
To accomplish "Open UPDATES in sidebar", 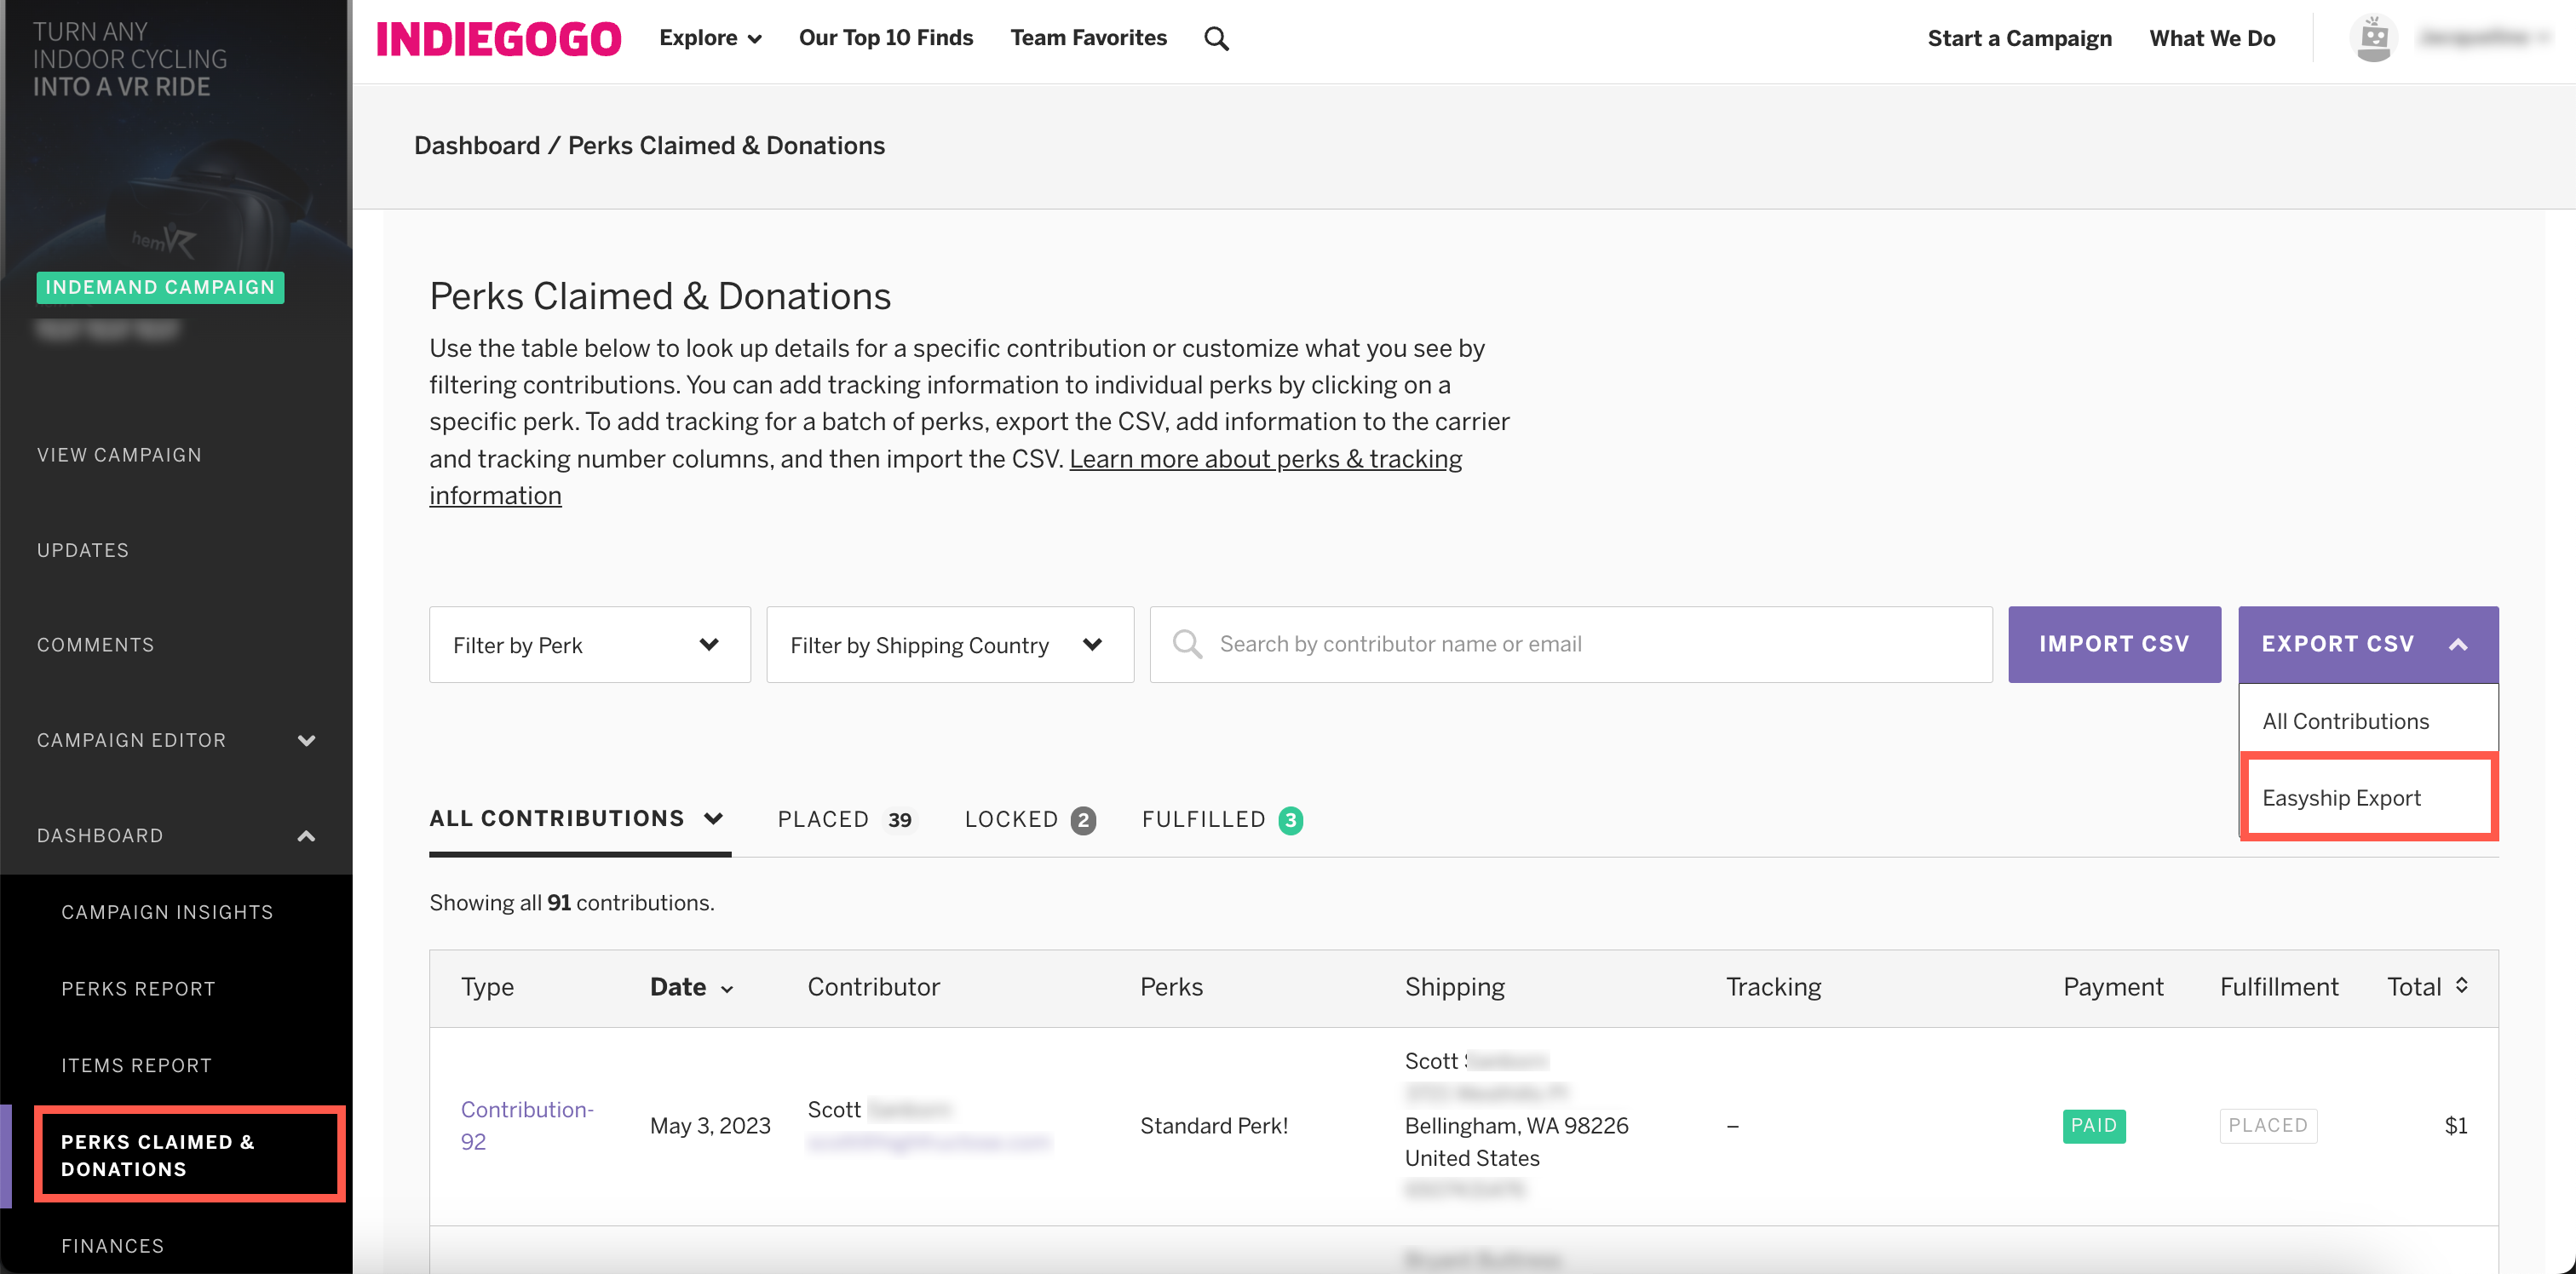I will (x=83, y=550).
